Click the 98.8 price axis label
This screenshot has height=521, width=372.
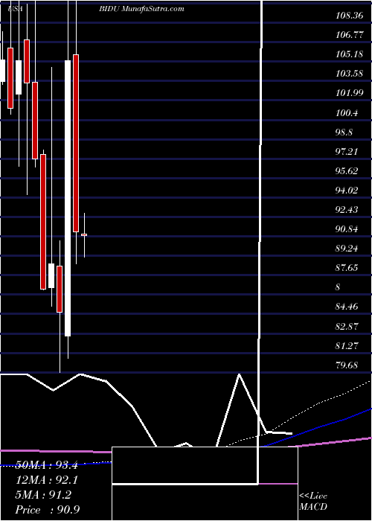pos(344,132)
